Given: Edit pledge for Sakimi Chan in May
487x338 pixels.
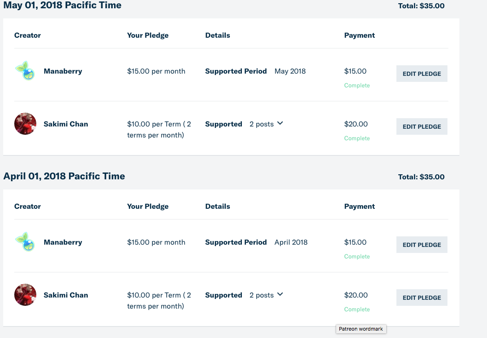Looking at the screenshot, I should [x=422, y=126].
